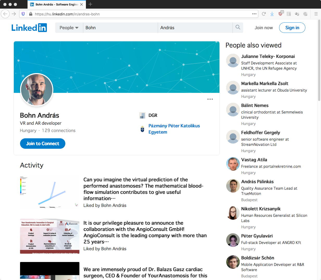Screen dimensions: 321x280
Task: Click the Sign in button
Action: coord(292,28)
